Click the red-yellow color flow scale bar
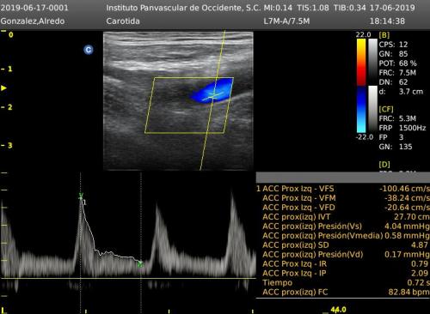 click(361, 62)
